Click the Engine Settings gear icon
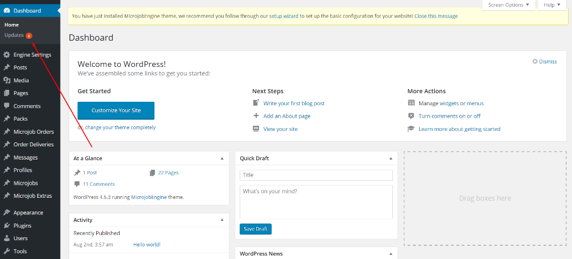 6,55
